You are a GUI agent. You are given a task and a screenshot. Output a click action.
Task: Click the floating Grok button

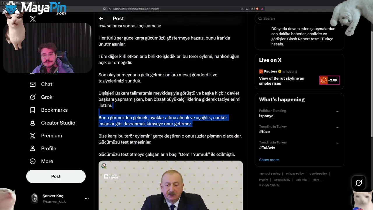pyautogui.click(x=359, y=183)
